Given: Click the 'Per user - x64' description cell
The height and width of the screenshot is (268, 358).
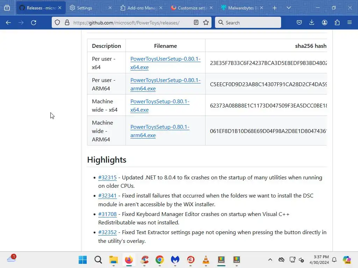Looking at the screenshot, I should pos(106,63).
